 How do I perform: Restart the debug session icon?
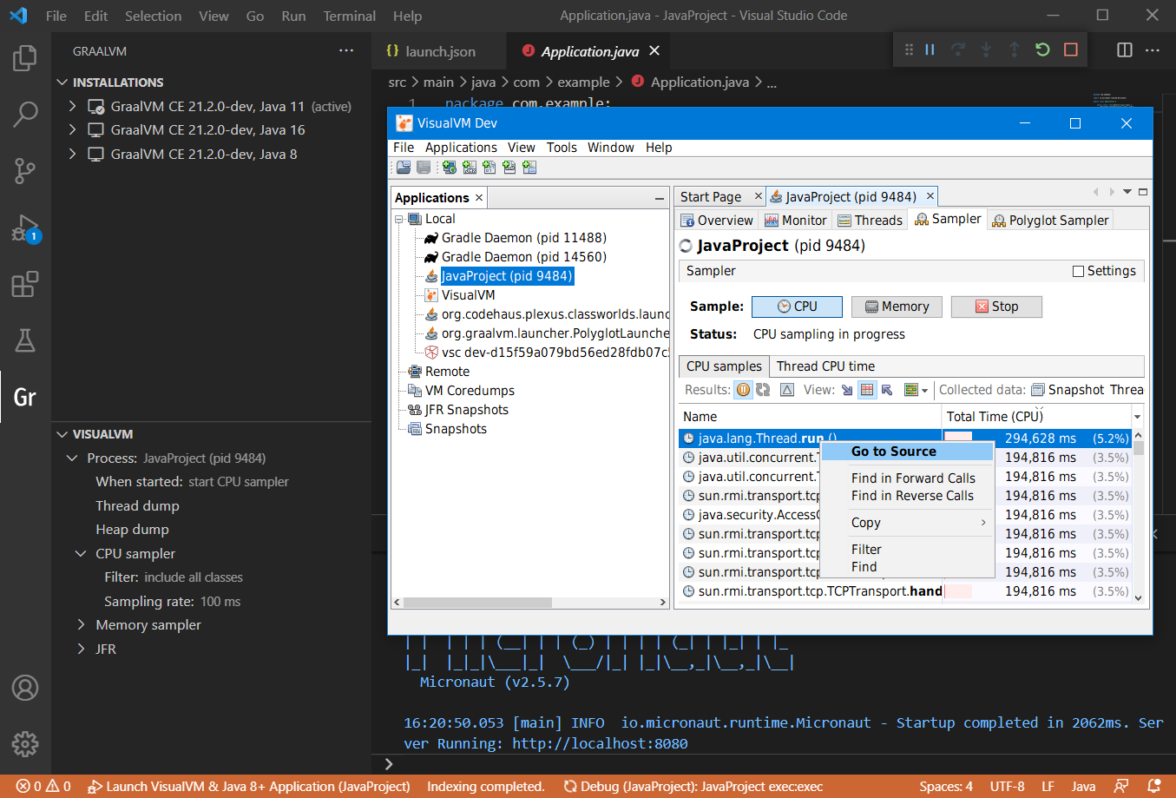click(1041, 49)
